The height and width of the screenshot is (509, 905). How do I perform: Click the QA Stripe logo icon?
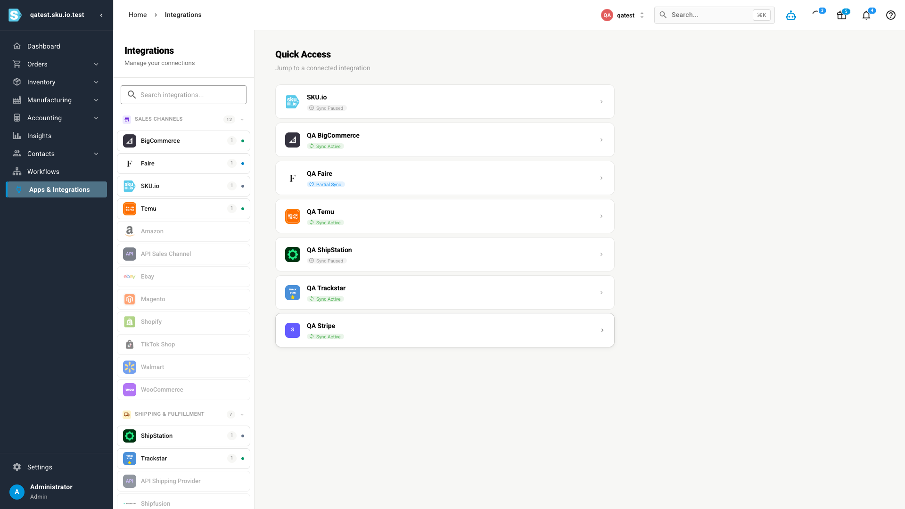click(293, 330)
